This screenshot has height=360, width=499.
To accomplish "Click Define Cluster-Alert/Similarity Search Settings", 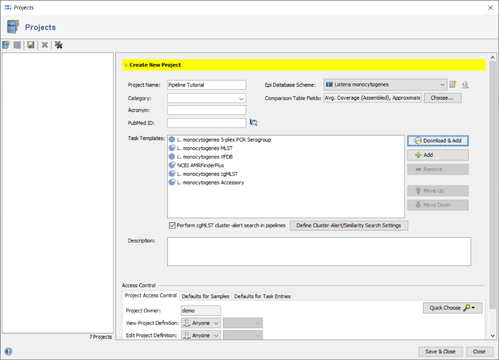I will (x=348, y=226).
